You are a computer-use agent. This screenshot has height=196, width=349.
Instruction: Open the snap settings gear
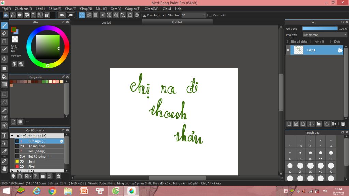(x=137, y=15)
